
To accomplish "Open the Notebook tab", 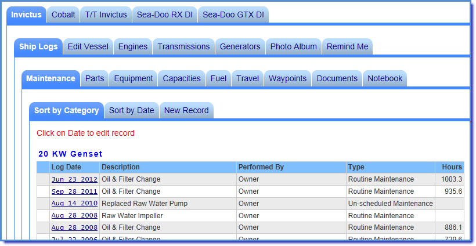I will coord(384,78).
